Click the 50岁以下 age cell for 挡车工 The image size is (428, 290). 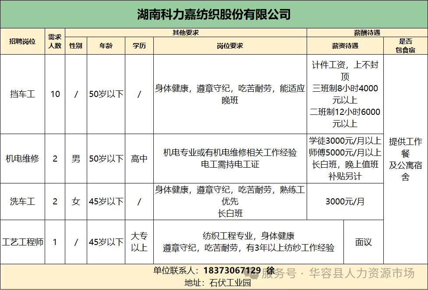106,94
